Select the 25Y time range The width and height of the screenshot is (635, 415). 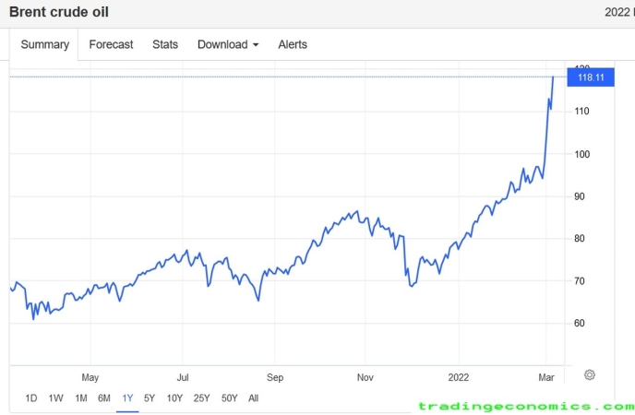pyautogui.click(x=201, y=398)
